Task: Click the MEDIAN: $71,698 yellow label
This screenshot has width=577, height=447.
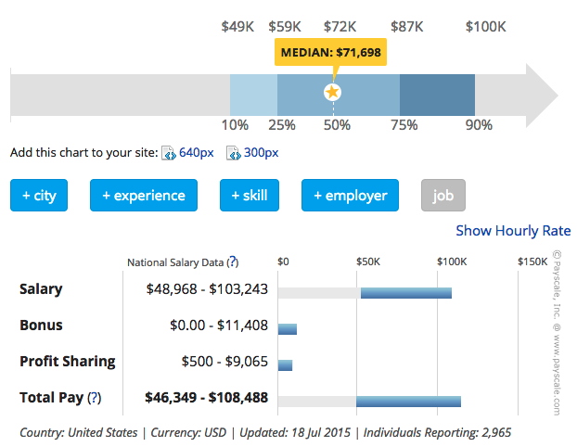Action: click(x=330, y=53)
